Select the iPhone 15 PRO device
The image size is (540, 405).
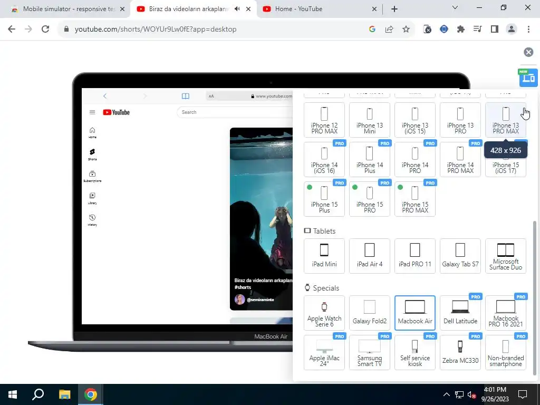coord(370,199)
